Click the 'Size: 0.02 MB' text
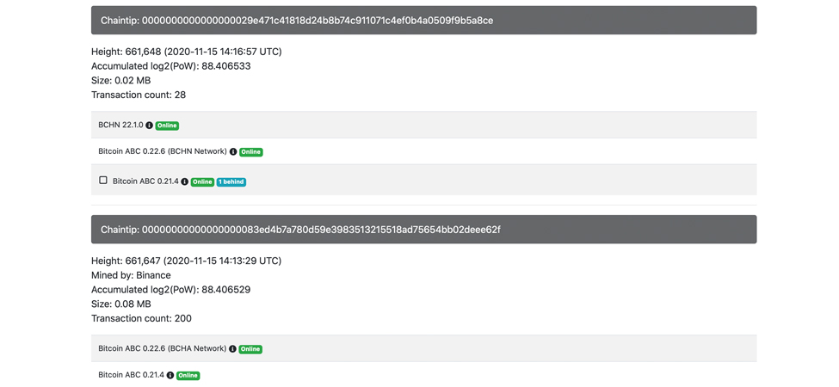 120,80
